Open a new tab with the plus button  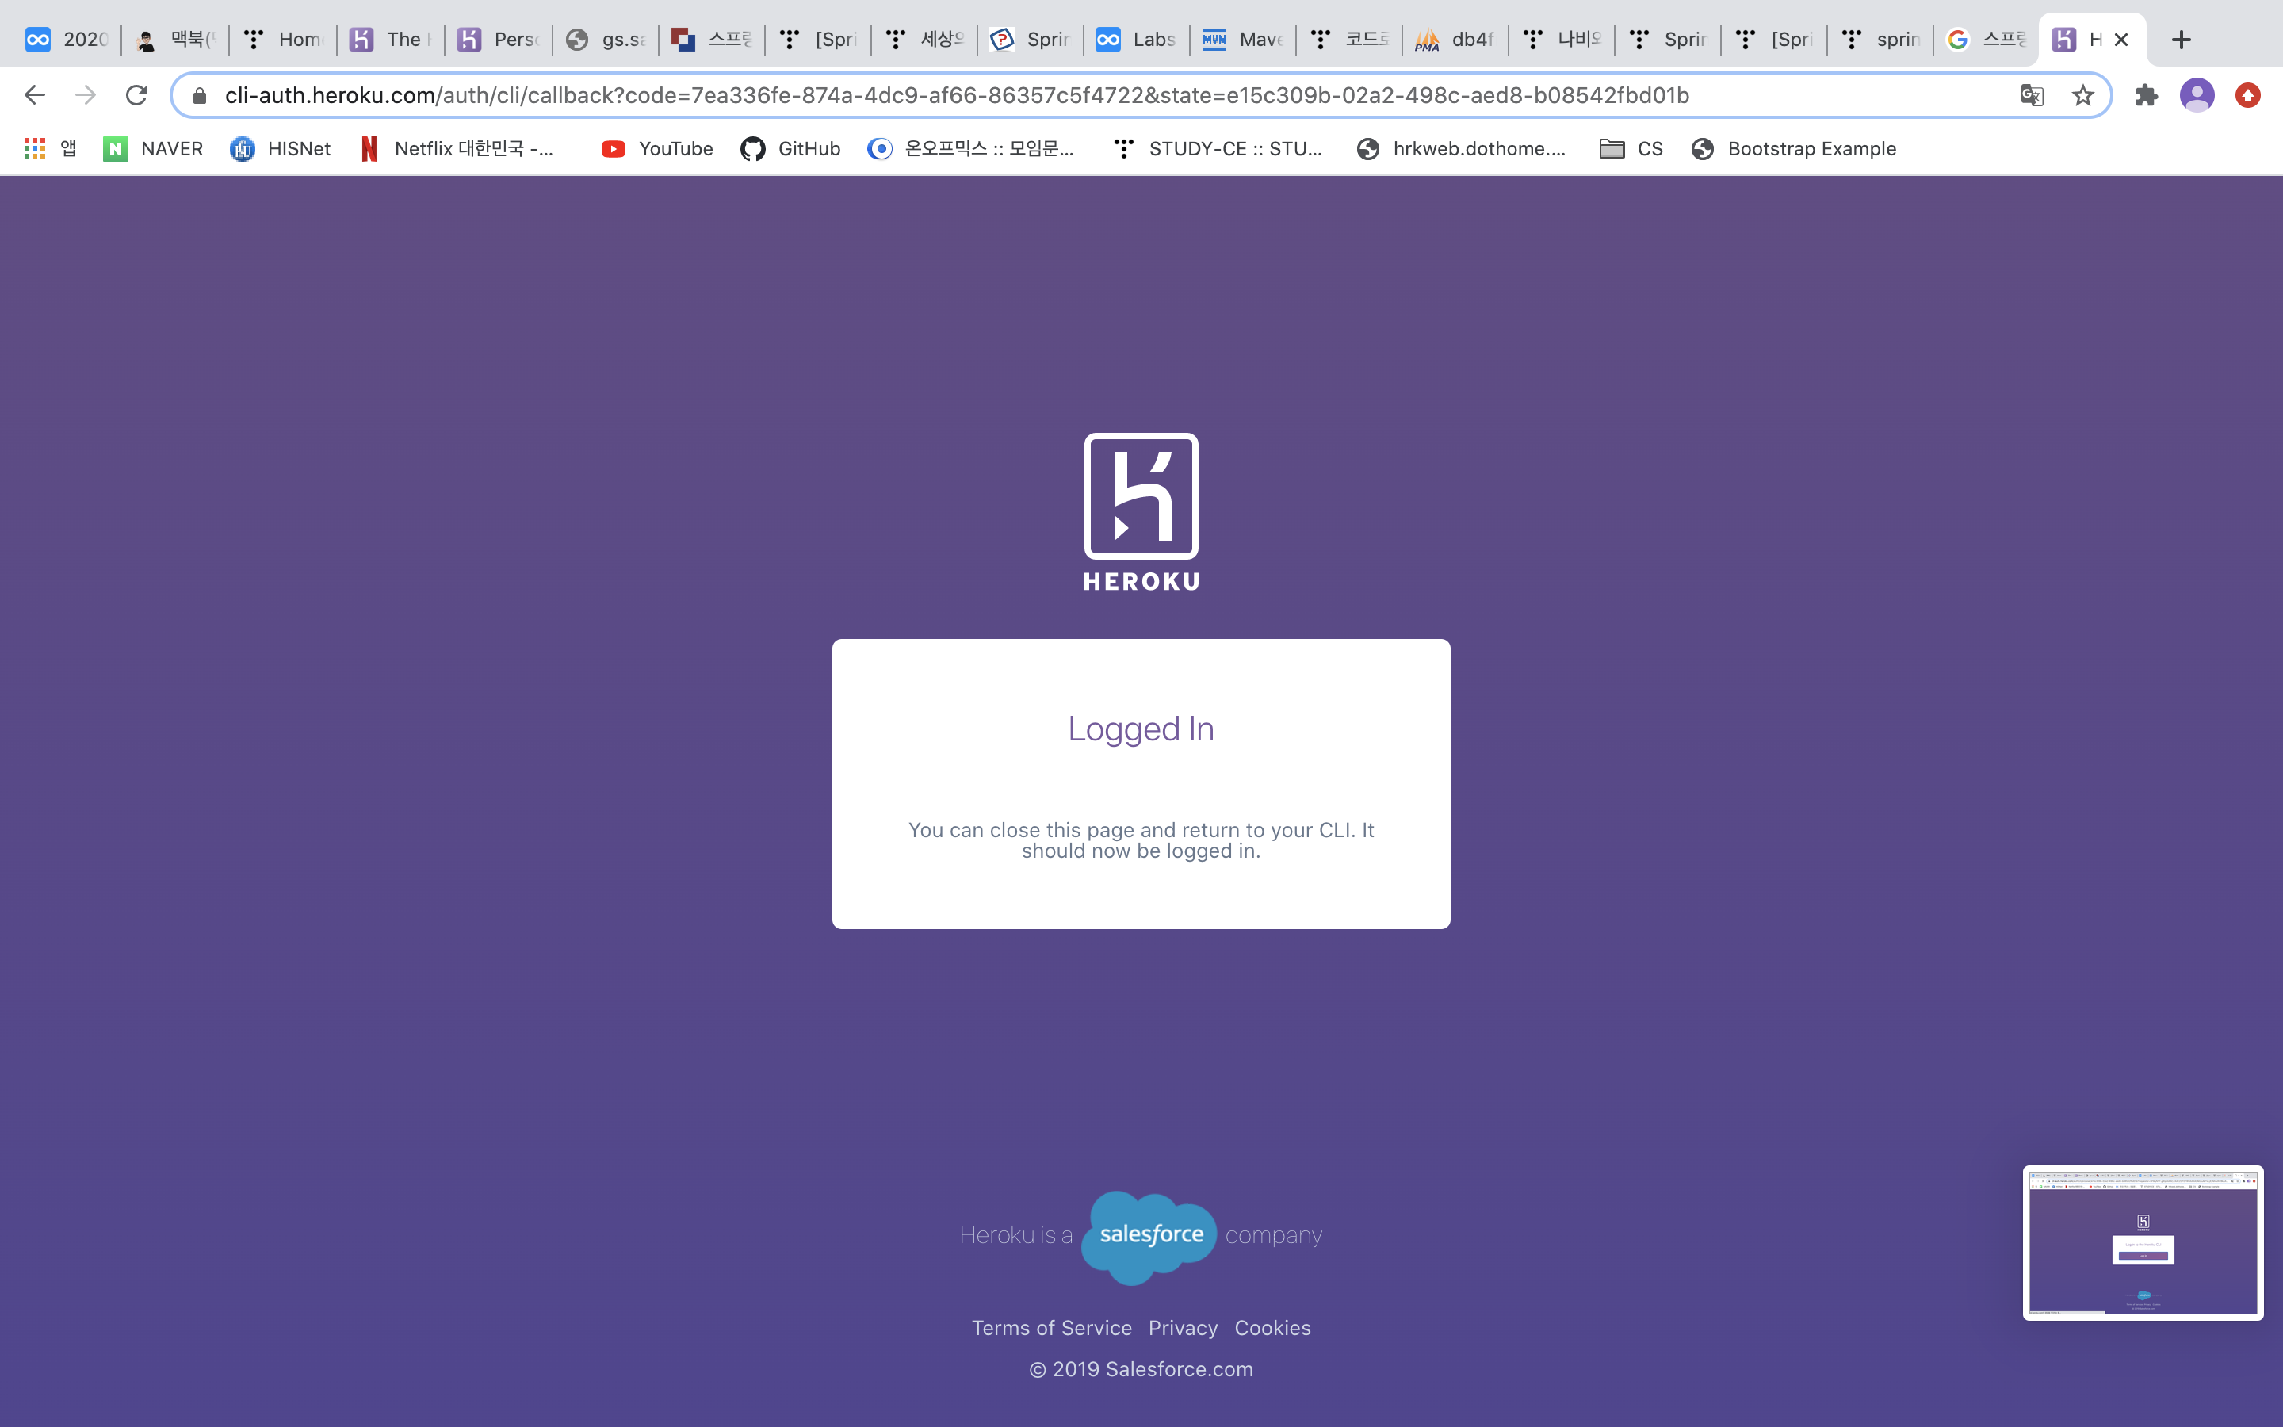pyautogui.click(x=2180, y=40)
